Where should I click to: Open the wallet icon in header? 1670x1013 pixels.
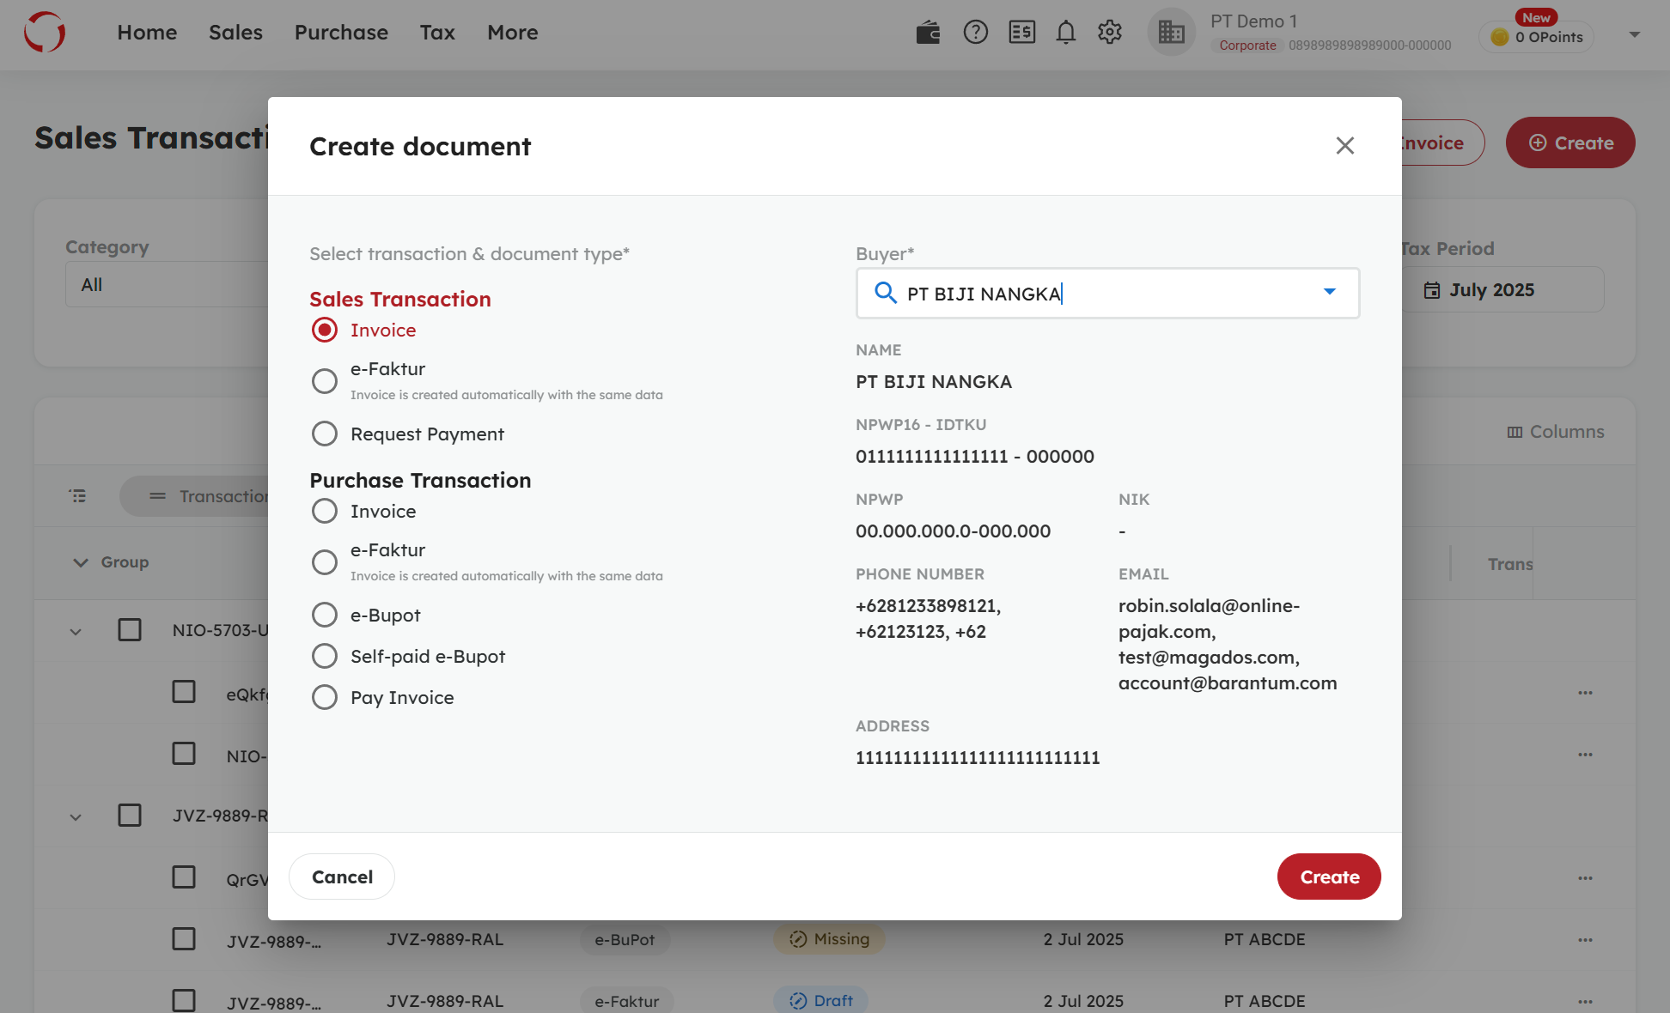click(x=928, y=33)
